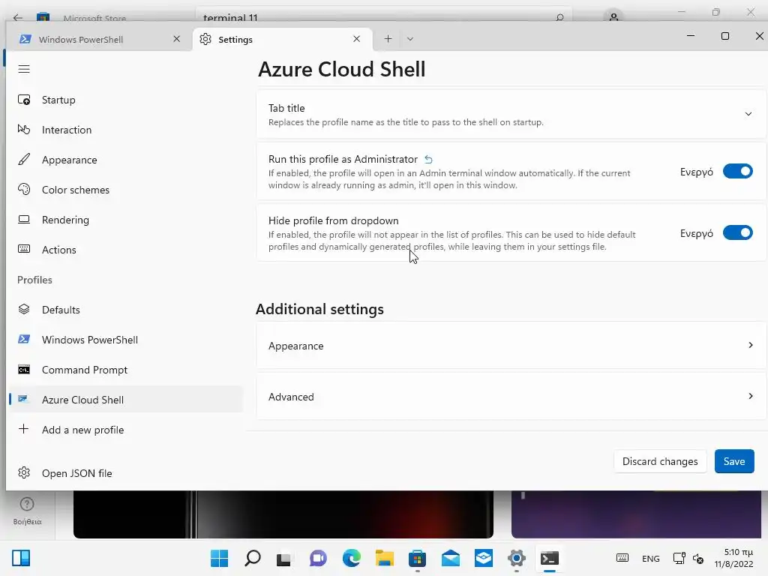Viewport: 768px width, 576px height.
Task: Go to Color schemes settings
Action: 125,190
